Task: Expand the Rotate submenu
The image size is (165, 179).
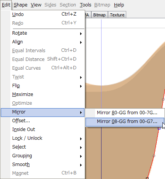Action: click(43, 33)
